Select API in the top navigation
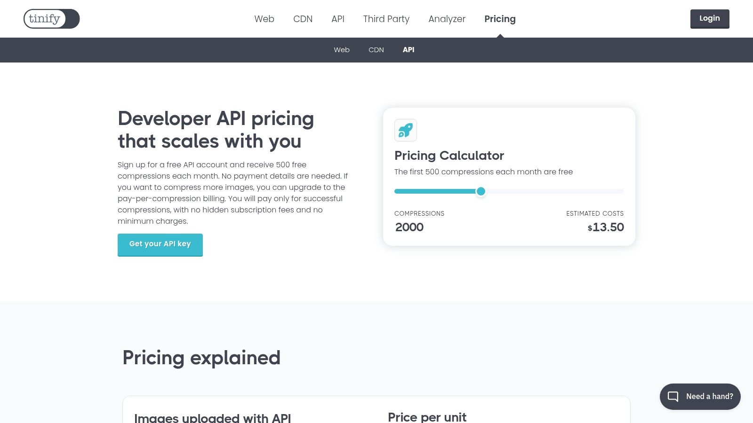Viewport: 753px width, 423px height. click(337, 19)
